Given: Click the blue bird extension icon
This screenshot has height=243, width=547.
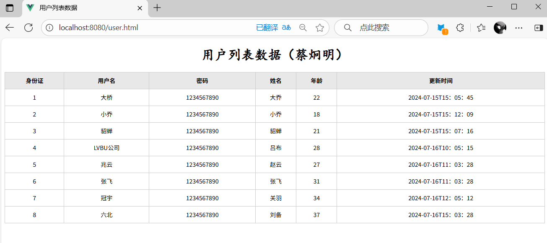Looking at the screenshot, I should (441, 28).
